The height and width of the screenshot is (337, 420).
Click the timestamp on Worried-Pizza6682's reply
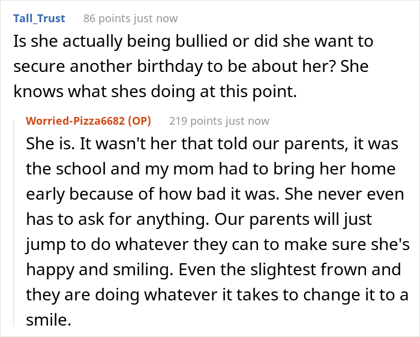[248, 121]
